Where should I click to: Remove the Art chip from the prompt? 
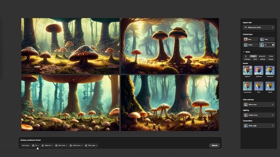[38, 145]
